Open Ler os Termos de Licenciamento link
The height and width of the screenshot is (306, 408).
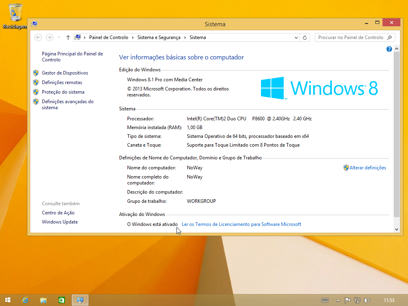click(x=241, y=224)
